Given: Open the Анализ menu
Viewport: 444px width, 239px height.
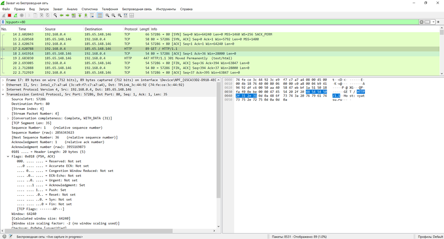Looking at the screenshot, I should pos(72,9).
